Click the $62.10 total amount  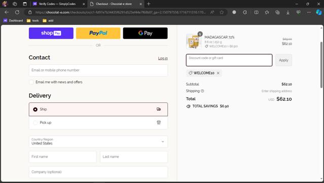click(x=284, y=99)
